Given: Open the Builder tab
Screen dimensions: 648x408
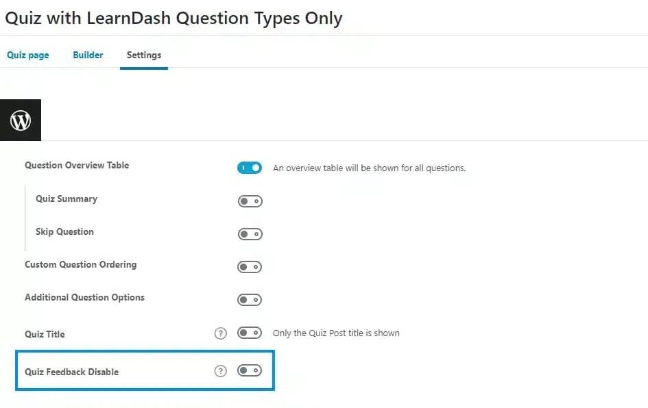Looking at the screenshot, I should pos(88,55).
